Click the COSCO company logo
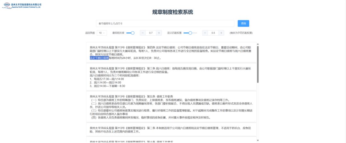346x143 pixels. [x=21, y=5]
